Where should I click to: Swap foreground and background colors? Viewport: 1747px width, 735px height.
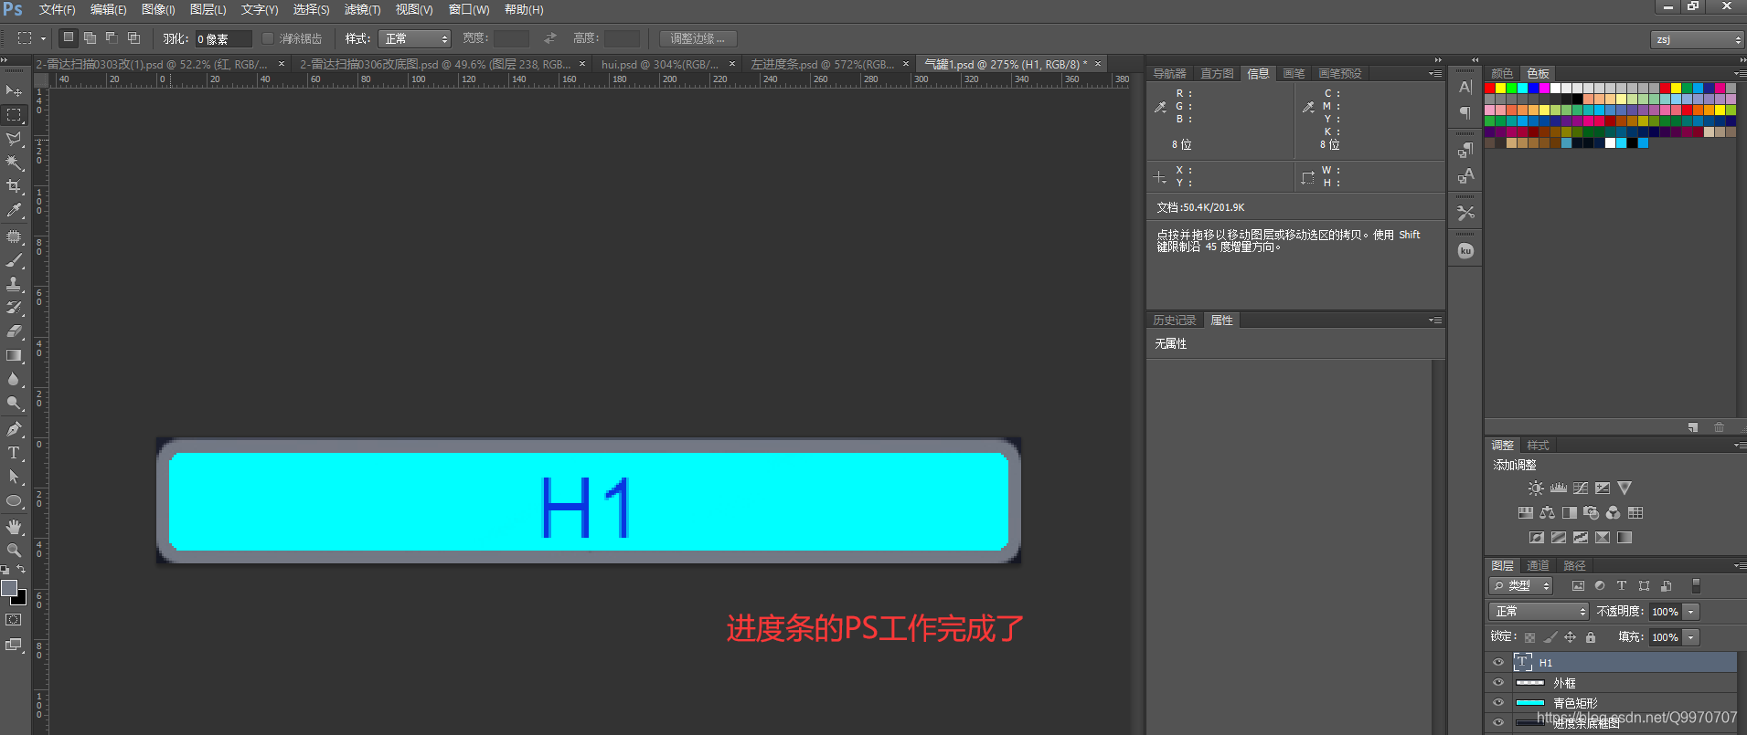click(21, 569)
